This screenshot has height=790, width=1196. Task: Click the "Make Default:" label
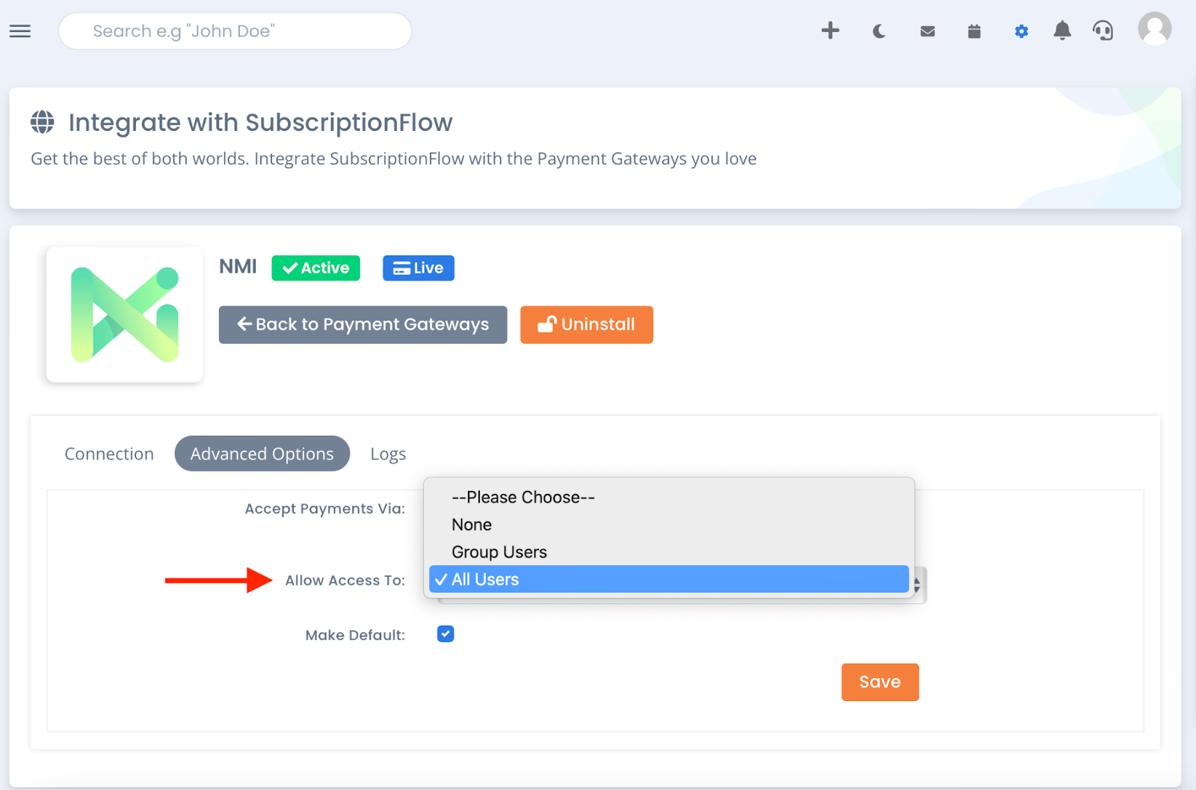[x=355, y=635]
